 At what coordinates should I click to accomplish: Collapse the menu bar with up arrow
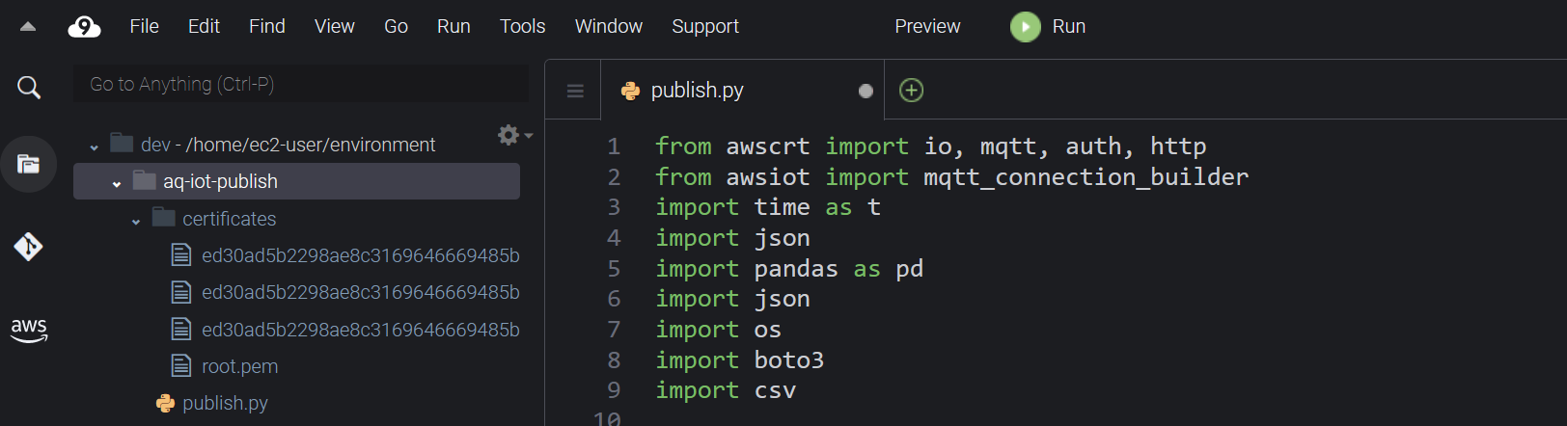(28, 27)
